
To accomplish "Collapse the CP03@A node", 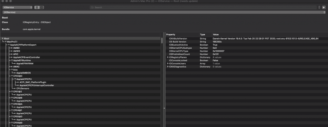I will pyautogui.click(x=12, y=104).
